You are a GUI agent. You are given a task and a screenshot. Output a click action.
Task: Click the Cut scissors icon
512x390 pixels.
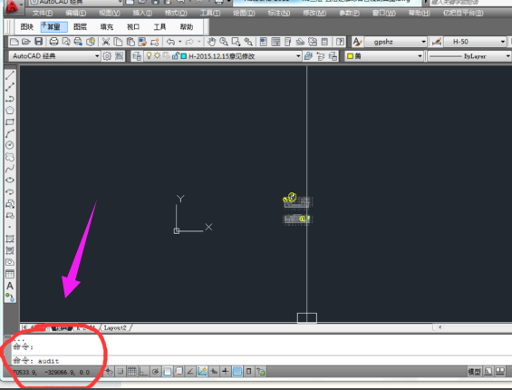(x=105, y=42)
